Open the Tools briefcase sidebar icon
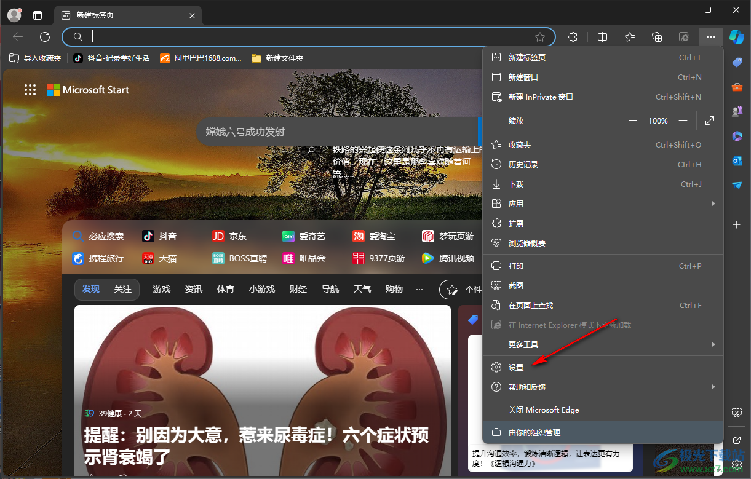This screenshot has width=751, height=479. tap(737, 87)
